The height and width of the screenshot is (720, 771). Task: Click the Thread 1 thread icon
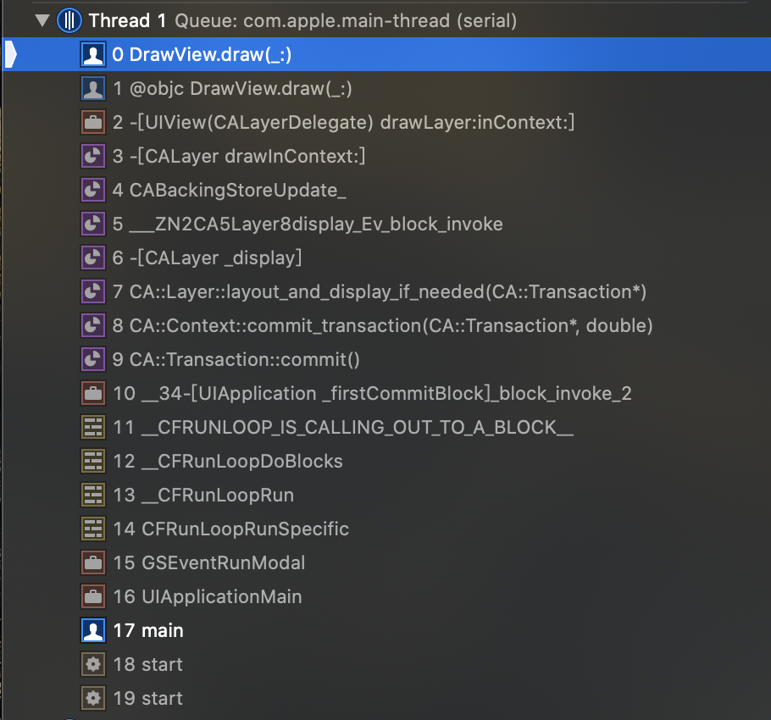click(69, 20)
